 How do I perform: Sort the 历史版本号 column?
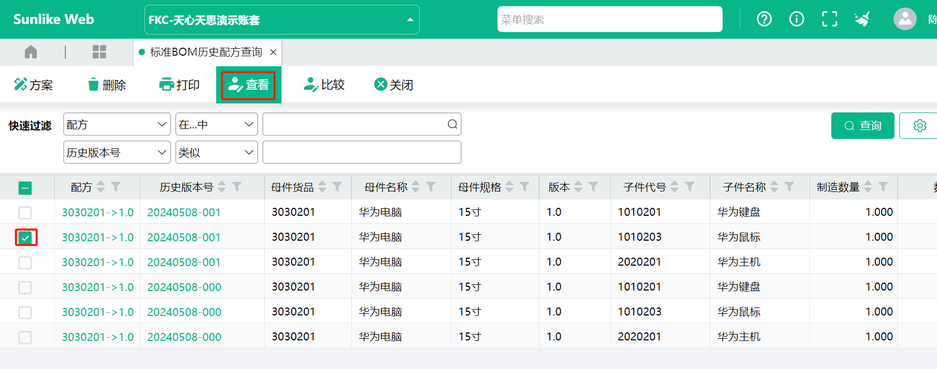(x=222, y=187)
